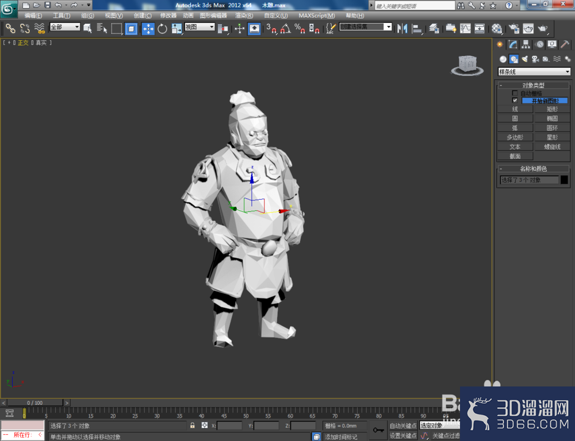Open the 修改器 menu
The height and width of the screenshot is (441, 575).
(x=168, y=16)
